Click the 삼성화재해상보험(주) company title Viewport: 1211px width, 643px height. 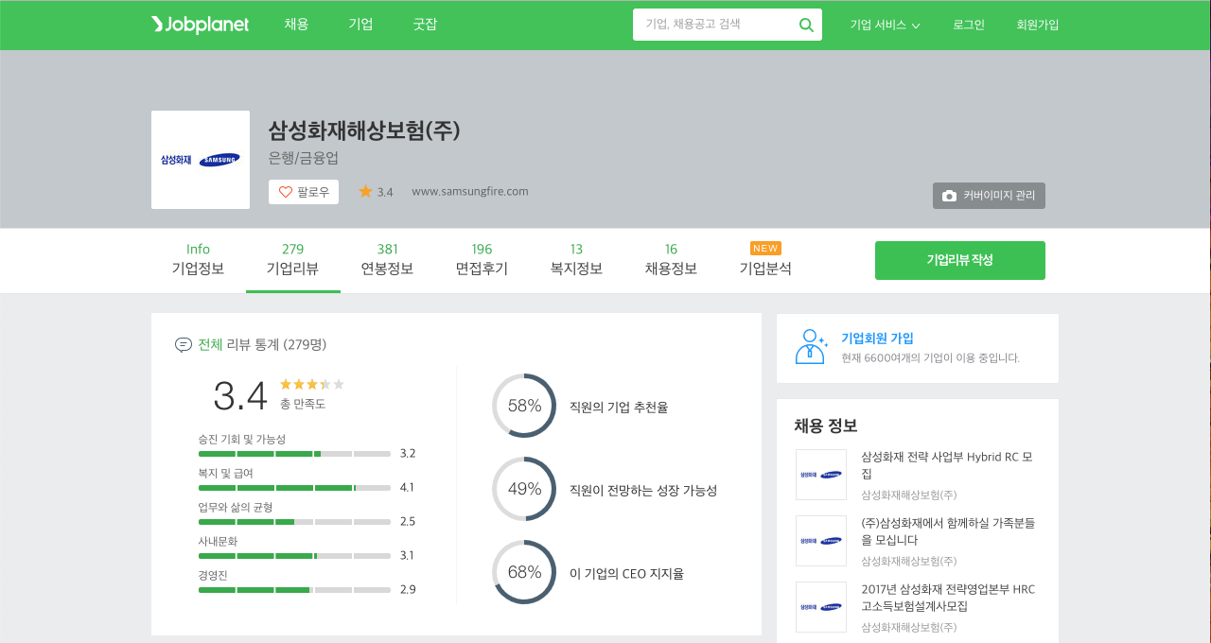pyautogui.click(x=364, y=130)
